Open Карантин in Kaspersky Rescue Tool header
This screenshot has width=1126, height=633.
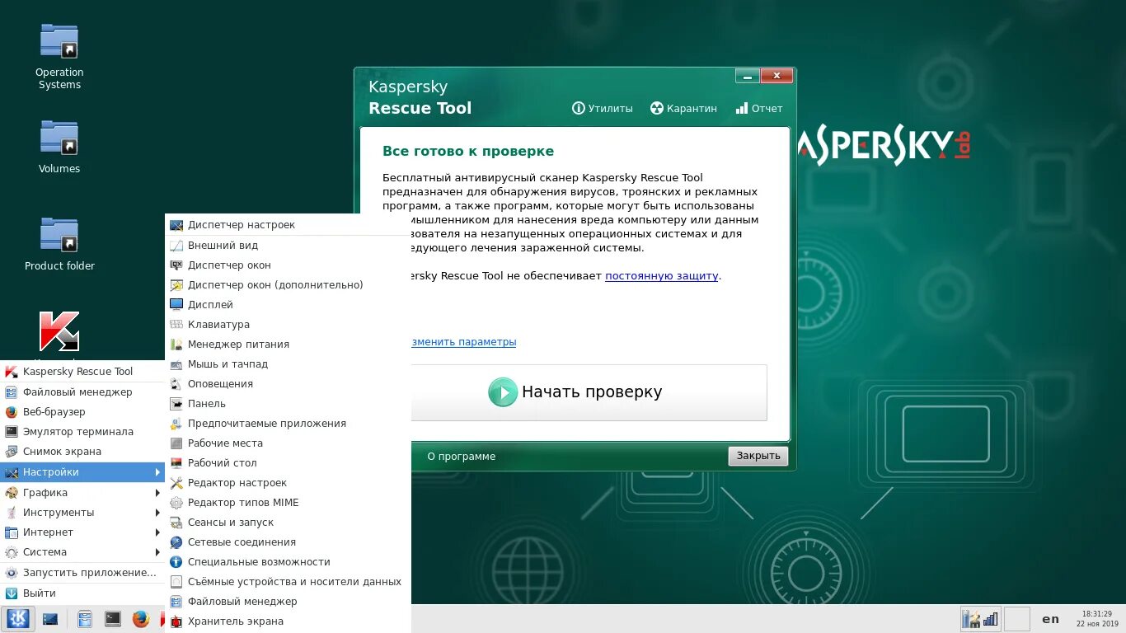pyautogui.click(x=683, y=108)
